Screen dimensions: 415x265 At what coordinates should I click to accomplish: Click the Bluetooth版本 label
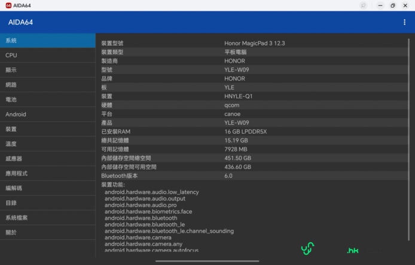[x=120, y=175]
